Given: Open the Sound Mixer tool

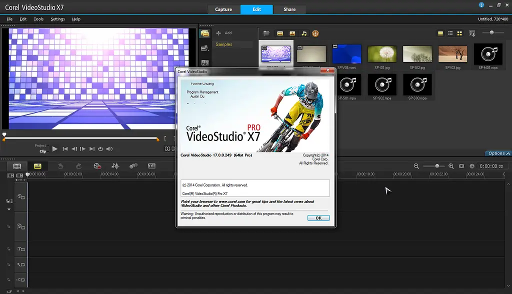Looking at the screenshot, I should click(x=115, y=166).
